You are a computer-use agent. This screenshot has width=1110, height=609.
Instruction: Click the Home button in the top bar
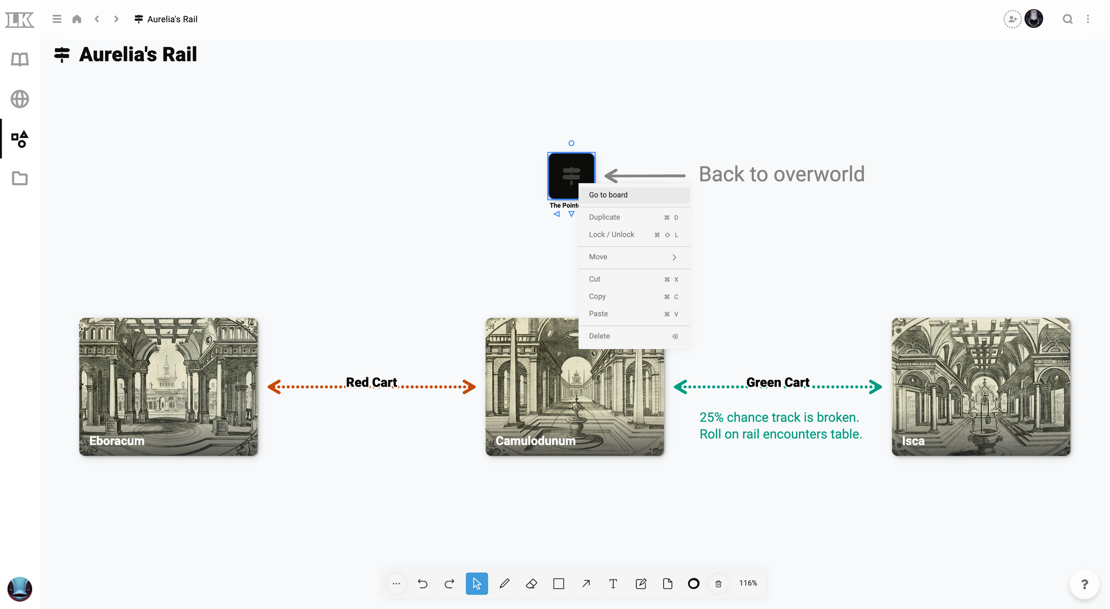pyautogui.click(x=77, y=18)
